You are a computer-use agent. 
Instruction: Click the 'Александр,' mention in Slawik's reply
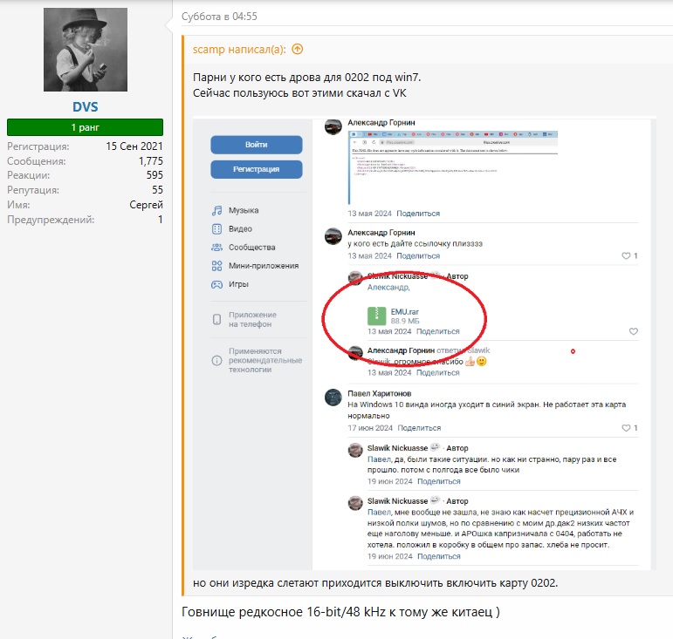point(388,287)
